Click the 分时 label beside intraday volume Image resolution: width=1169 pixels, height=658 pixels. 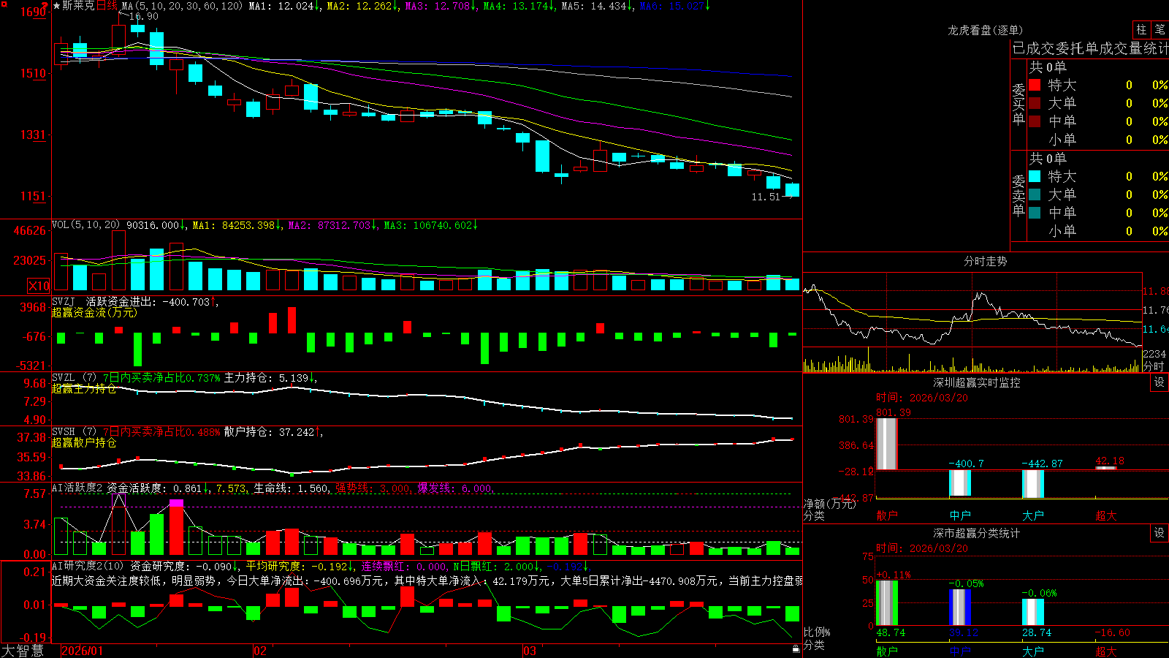[x=1154, y=366]
